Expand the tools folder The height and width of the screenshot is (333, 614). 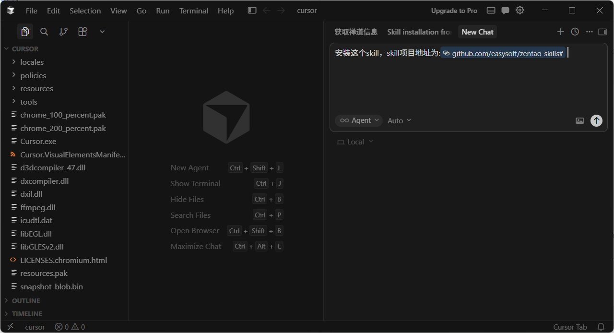click(x=64, y=102)
